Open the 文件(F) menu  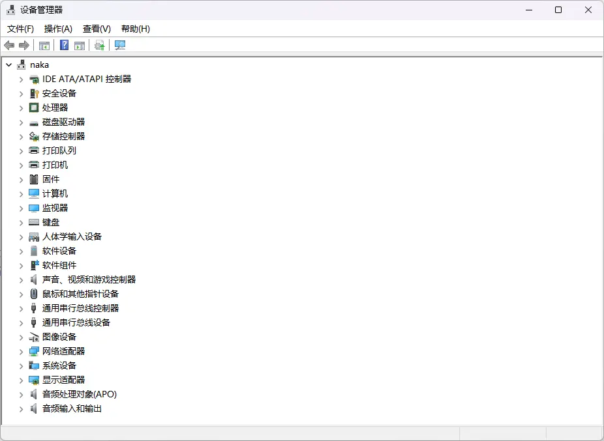pyautogui.click(x=20, y=29)
